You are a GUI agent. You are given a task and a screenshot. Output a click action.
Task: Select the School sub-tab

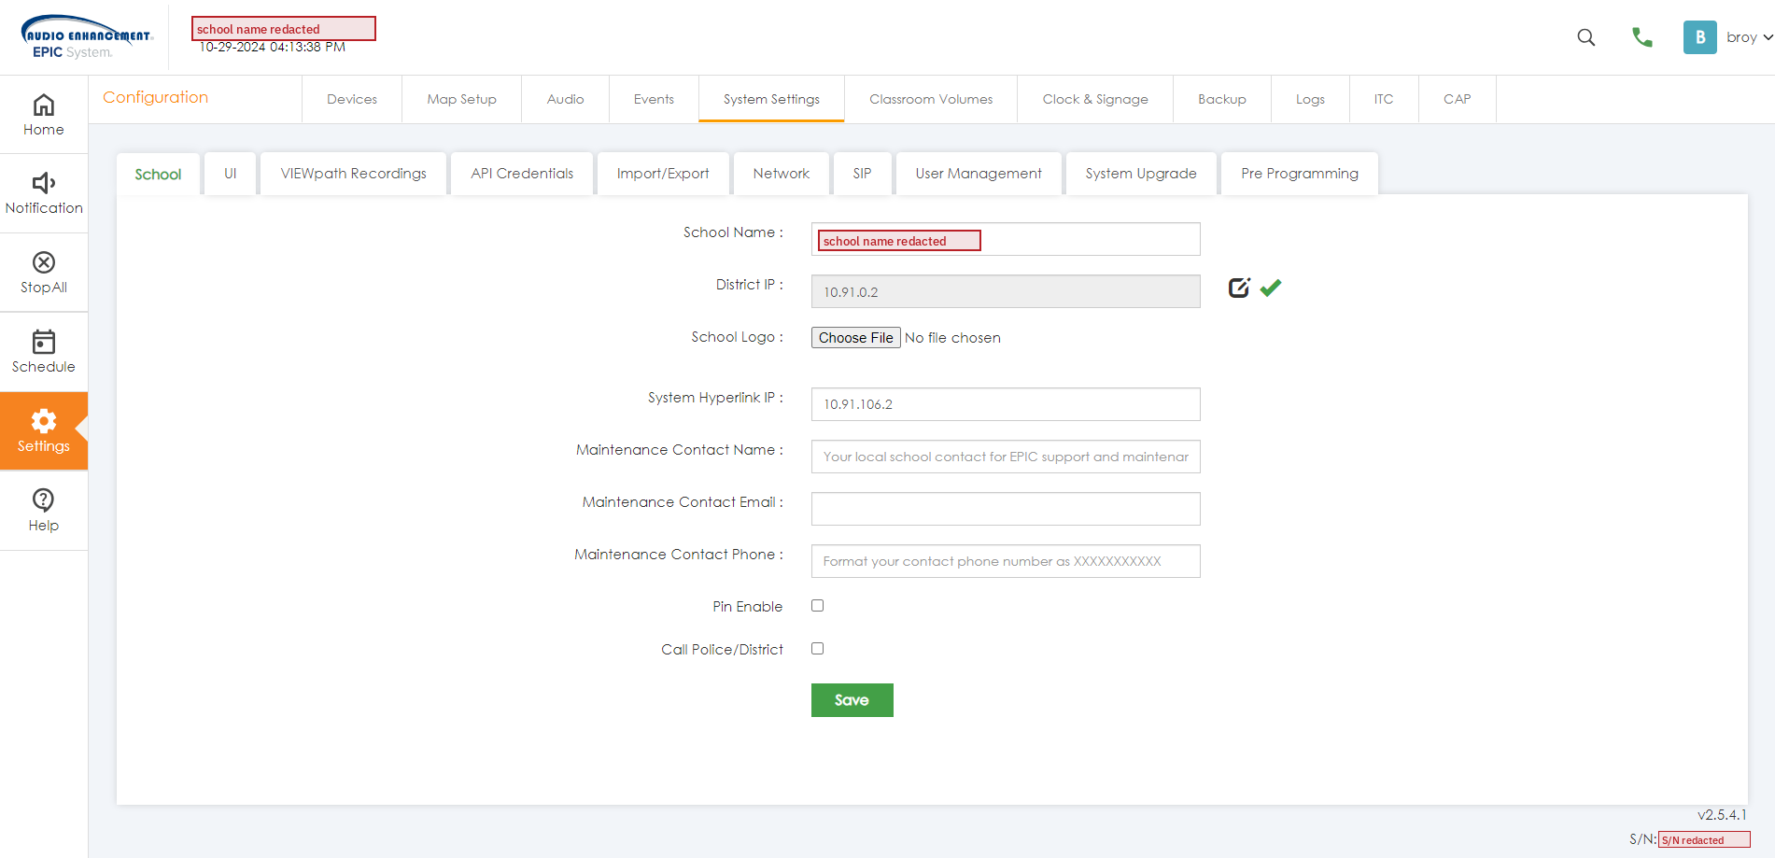[158, 174]
